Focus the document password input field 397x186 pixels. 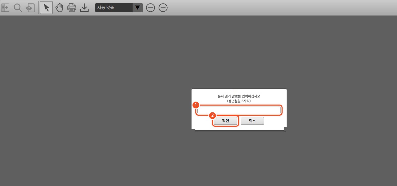[239, 110]
